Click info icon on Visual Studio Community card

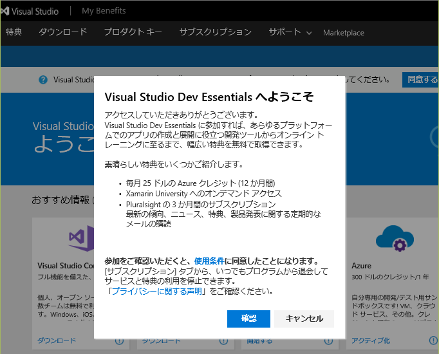[x=119, y=340]
